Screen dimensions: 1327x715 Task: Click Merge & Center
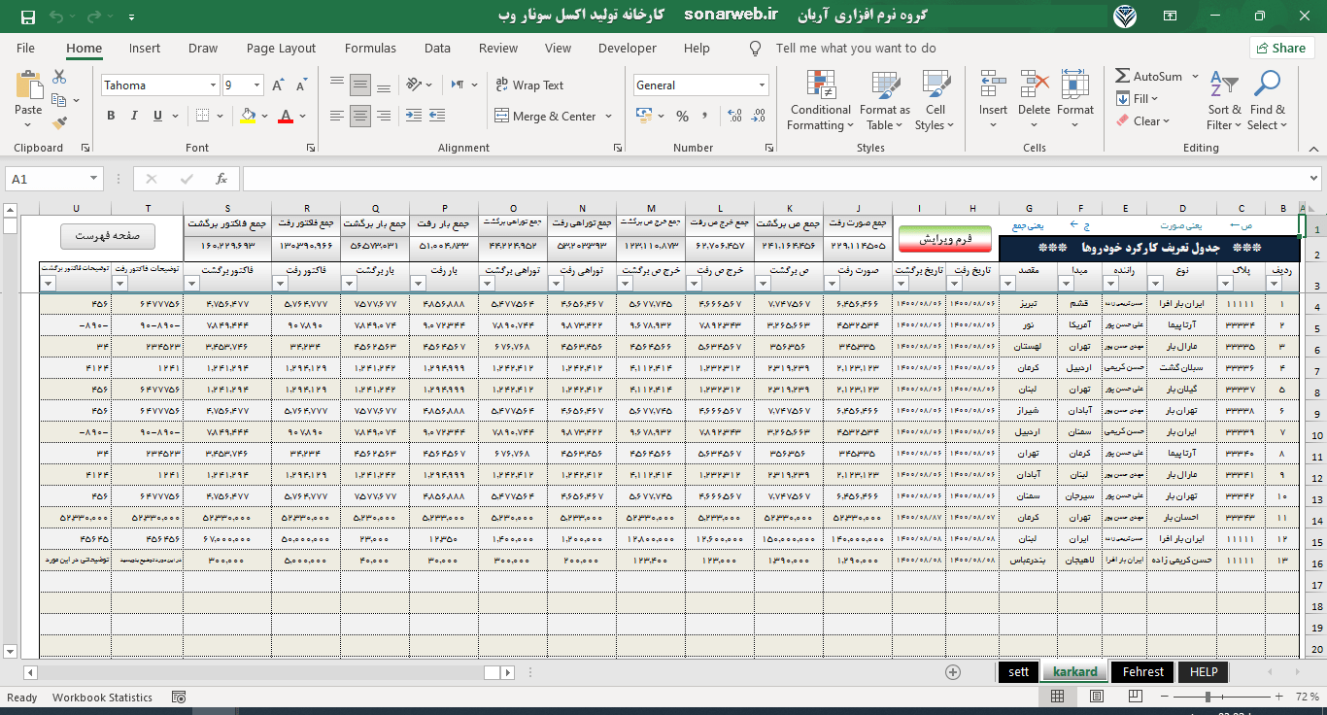pos(545,116)
